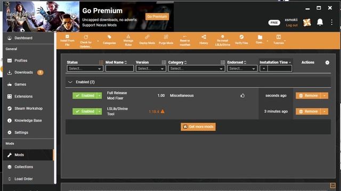341x191 pixels.
Task: Open History from the toolbar
Action: click(x=204, y=40)
